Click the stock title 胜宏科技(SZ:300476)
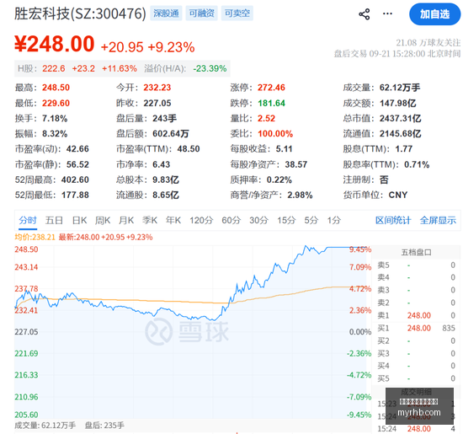Screen dimensions: 463x434 (80, 13)
